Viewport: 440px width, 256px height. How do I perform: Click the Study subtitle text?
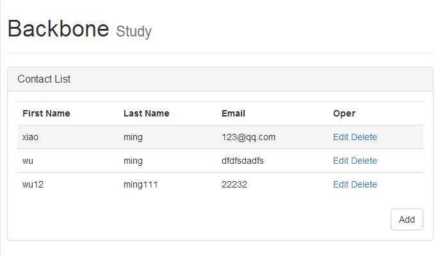(134, 31)
